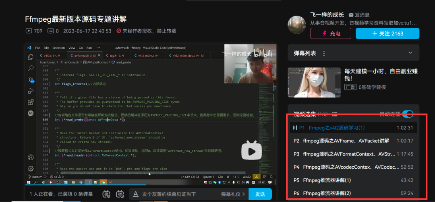Open the Edit menu in the VS Code video
Viewport: 435px width, 202px height.
pyautogui.click(x=46, y=48)
